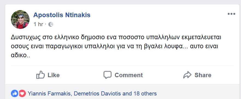Open Apostolis Ntinakis profile picture
The image size is (241, 99).
click(x=20, y=19)
